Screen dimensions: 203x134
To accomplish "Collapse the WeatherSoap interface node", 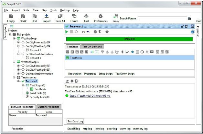I will [14, 38].
